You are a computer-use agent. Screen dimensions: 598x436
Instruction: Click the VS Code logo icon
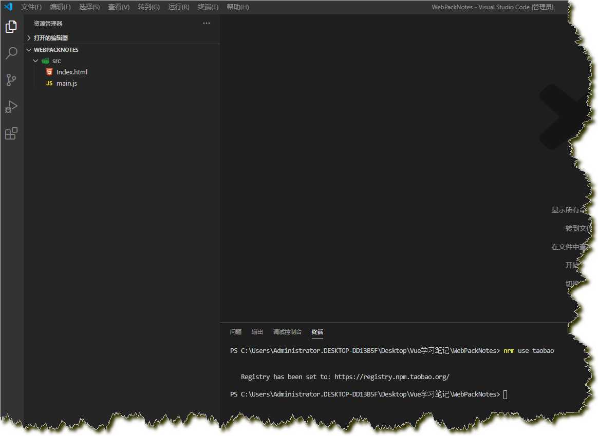click(x=8, y=7)
